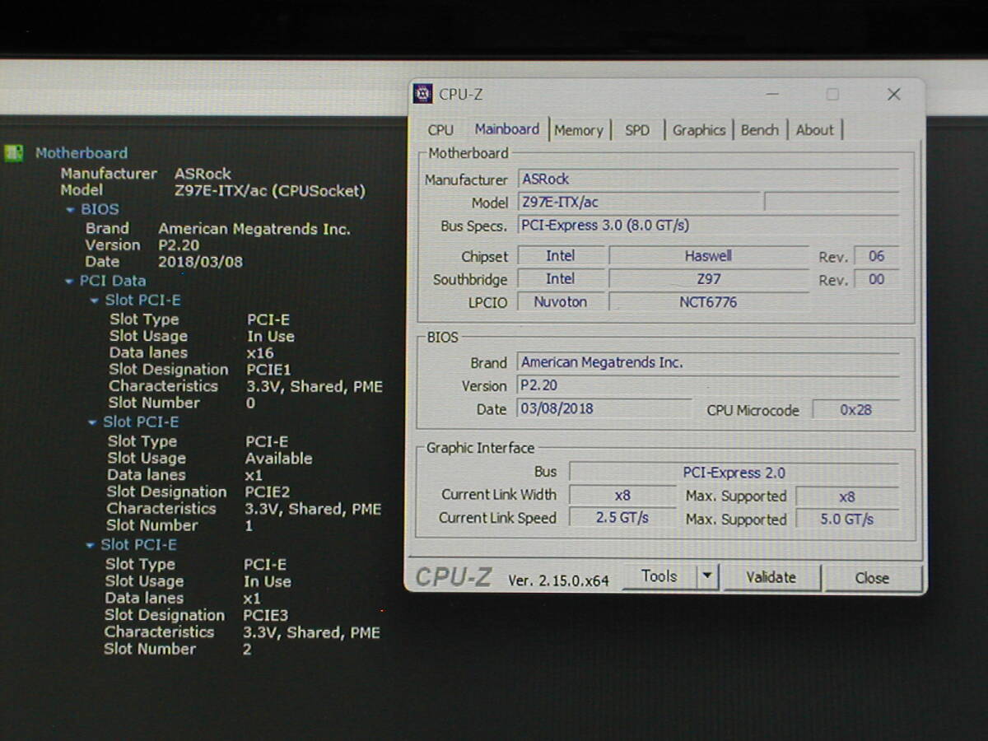Open the Bench tab
Viewport: 988px width, 741px height.
(759, 130)
